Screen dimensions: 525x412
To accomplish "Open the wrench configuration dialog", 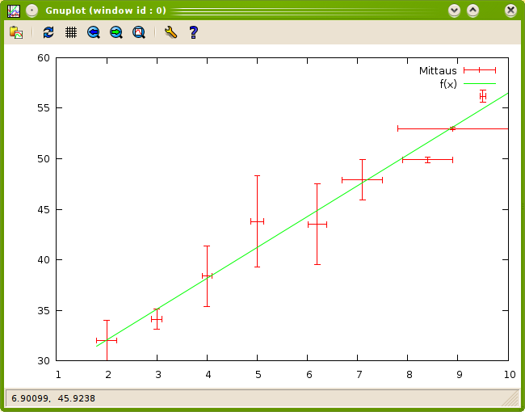I will tap(170, 32).
